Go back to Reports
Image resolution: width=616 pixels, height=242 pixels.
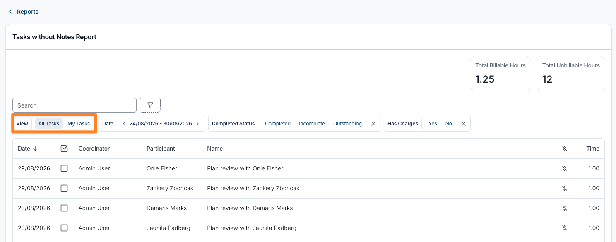[x=28, y=12]
